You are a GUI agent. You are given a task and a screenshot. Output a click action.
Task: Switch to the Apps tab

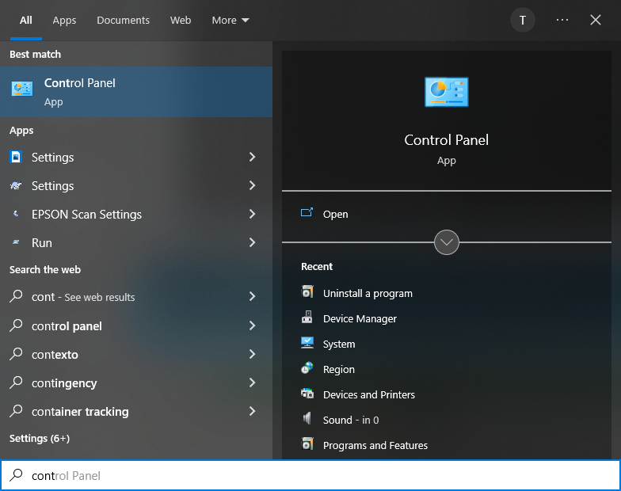(x=64, y=21)
